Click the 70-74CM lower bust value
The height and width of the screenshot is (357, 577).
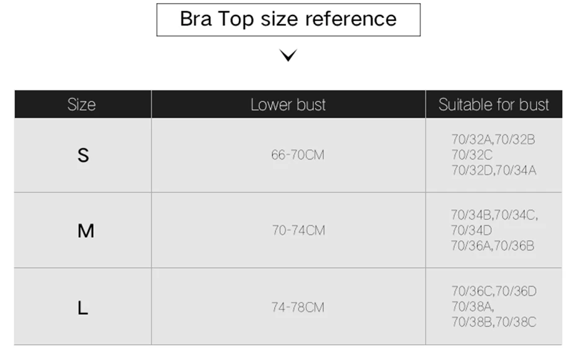298,230
